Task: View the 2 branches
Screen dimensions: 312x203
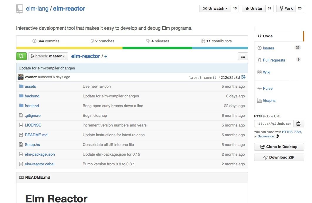Action: click(x=103, y=41)
